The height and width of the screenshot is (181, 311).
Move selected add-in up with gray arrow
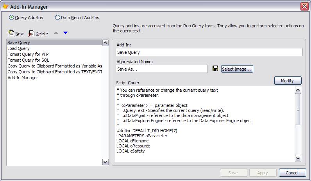pos(56,33)
